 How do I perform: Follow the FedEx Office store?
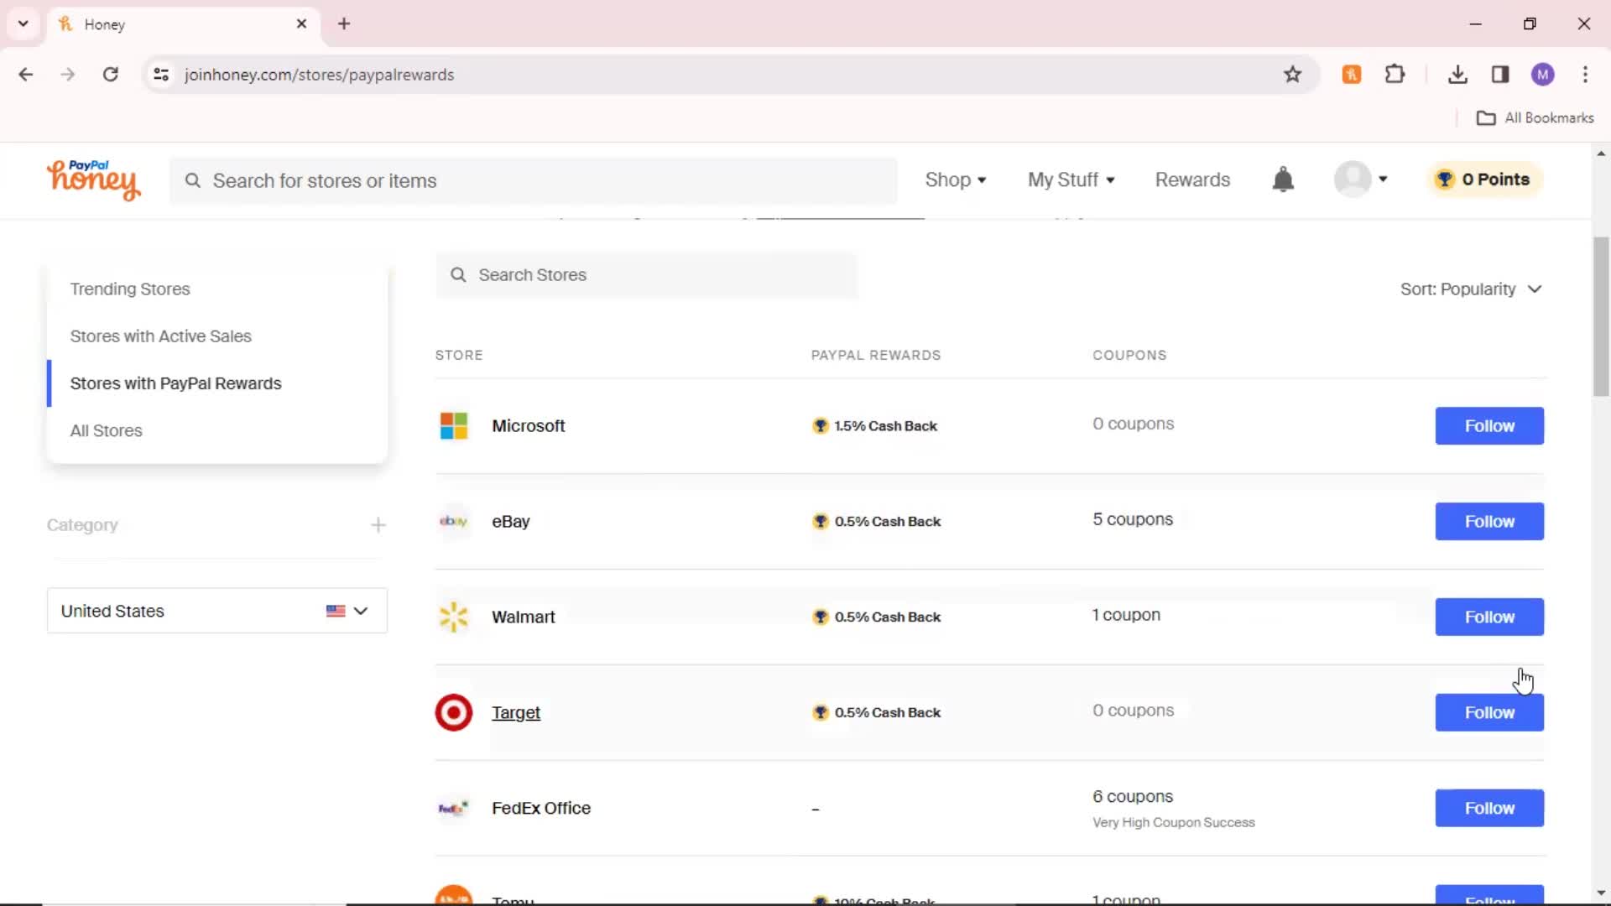[x=1489, y=809]
